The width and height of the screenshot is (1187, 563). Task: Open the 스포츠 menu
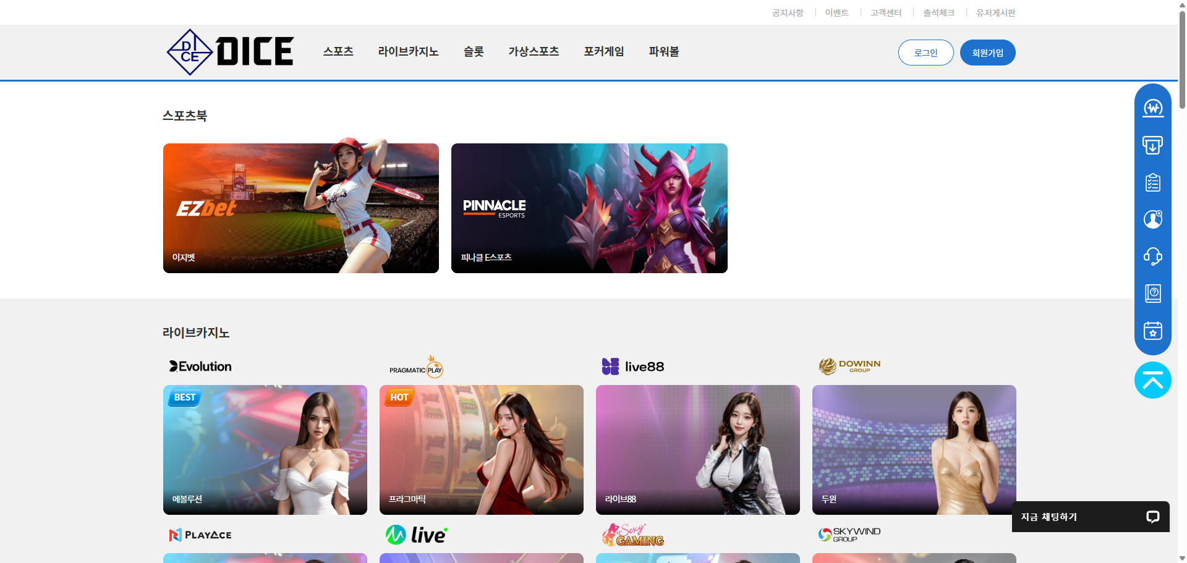click(x=338, y=52)
